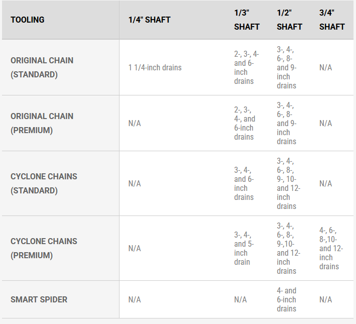This screenshot has height=324, width=356.
Task: Select the Original Chain (Premium) row label
Action: tap(42, 123)
